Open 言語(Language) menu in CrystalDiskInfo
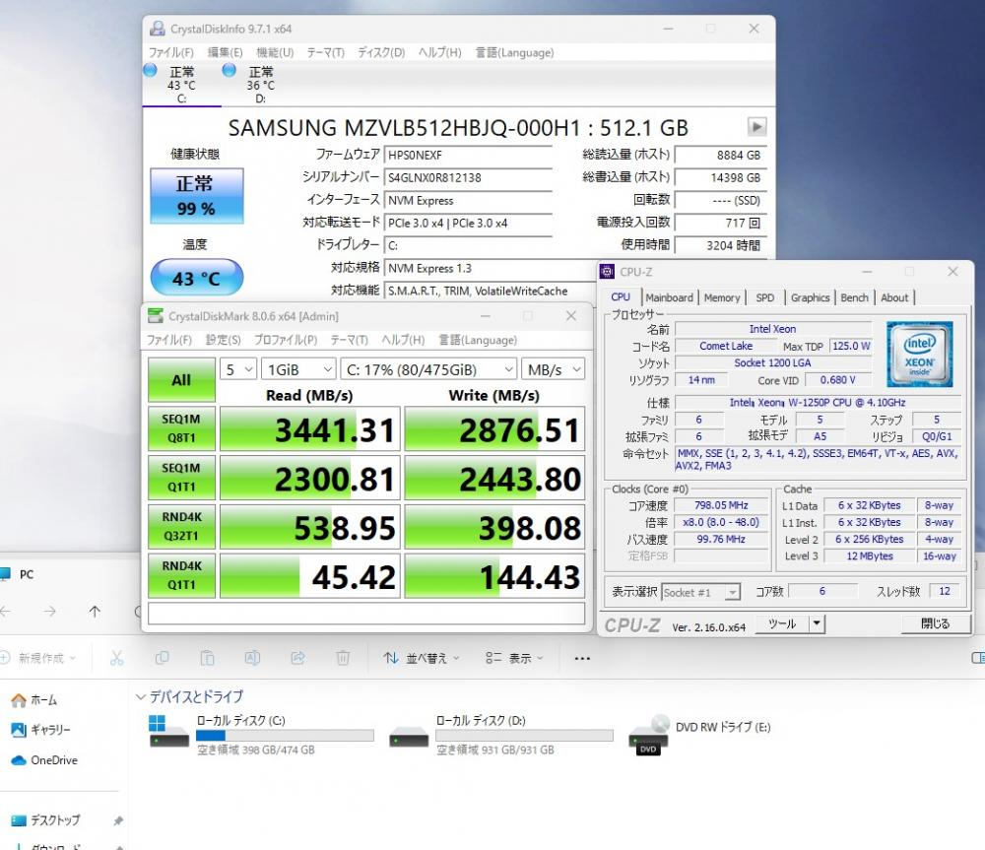 [514, 53]
